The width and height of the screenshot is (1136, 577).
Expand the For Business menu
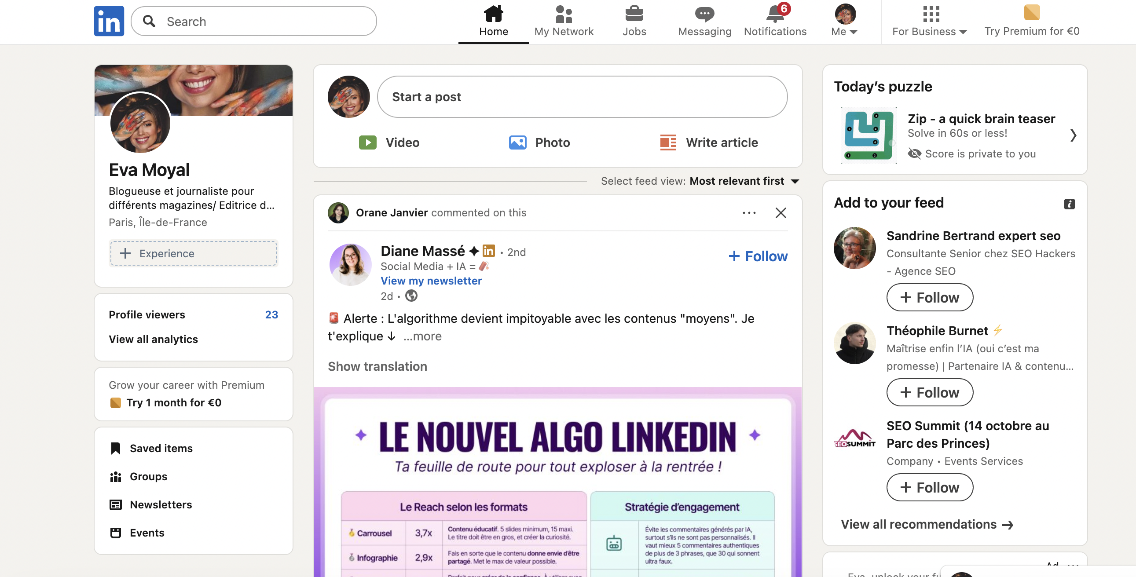coord(930,21)
